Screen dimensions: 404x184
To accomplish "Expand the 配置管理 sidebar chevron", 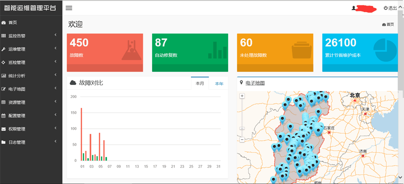I will (56, 115).
